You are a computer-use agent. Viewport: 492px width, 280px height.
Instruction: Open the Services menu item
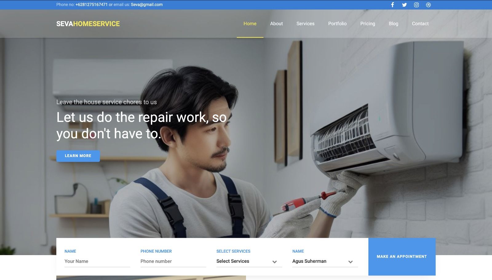click(305, 24)
